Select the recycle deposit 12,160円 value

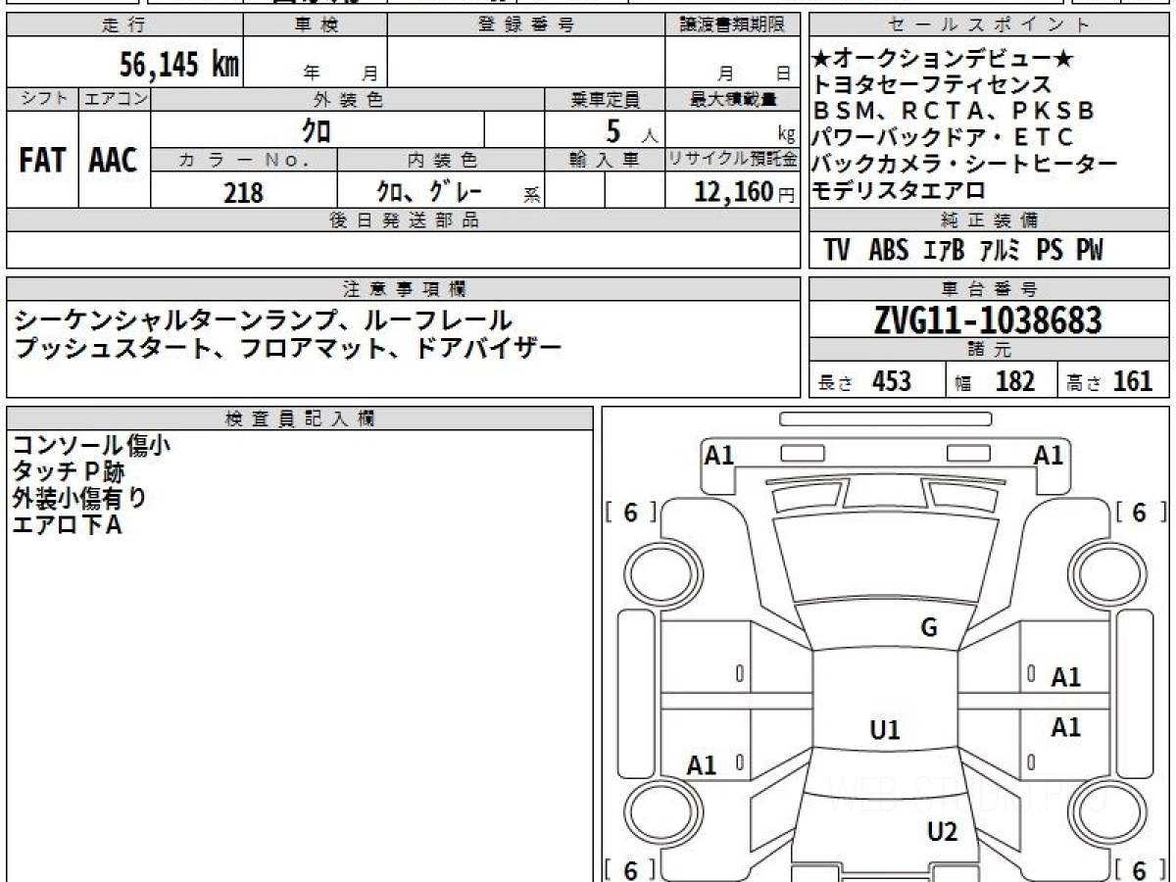pos(732,192)
